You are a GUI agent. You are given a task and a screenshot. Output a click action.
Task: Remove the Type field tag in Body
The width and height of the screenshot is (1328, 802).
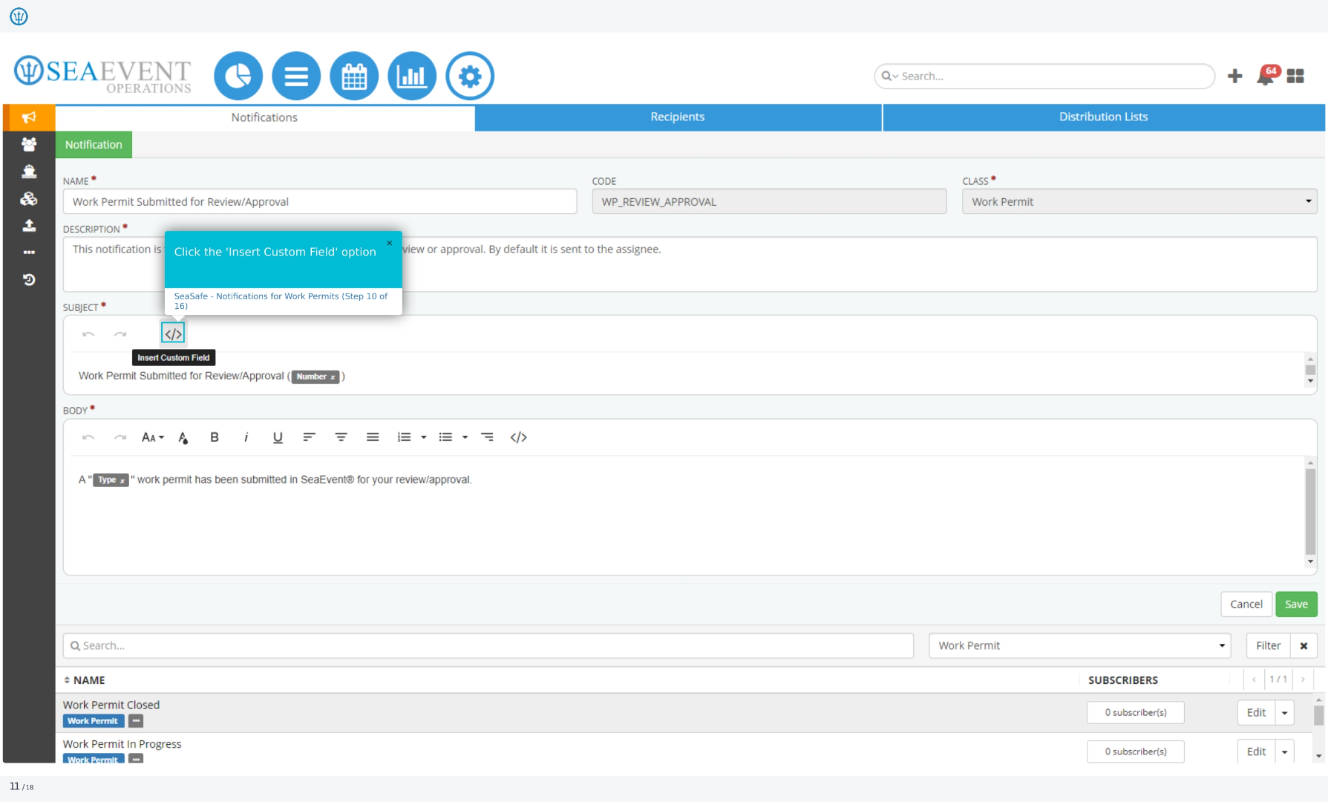122,480
